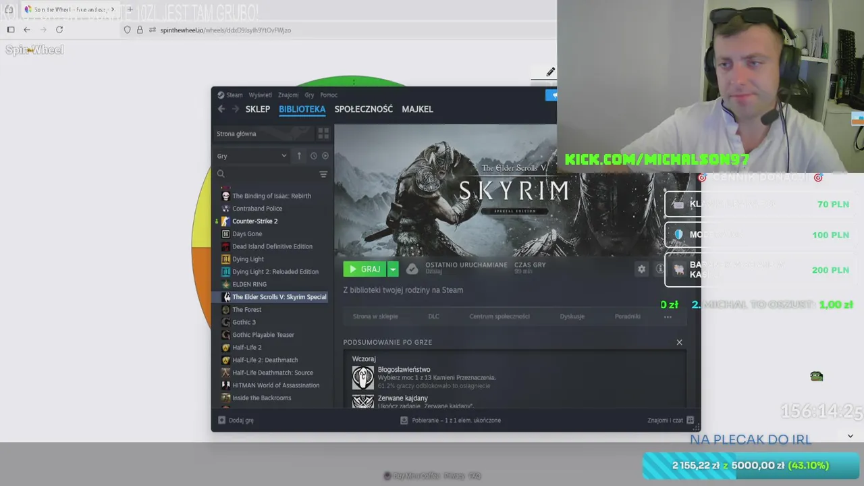Image resolution: width=864 pixels, height=486 pixels.
Task: Open the Pomoc menu
Action: click(329, 95)
